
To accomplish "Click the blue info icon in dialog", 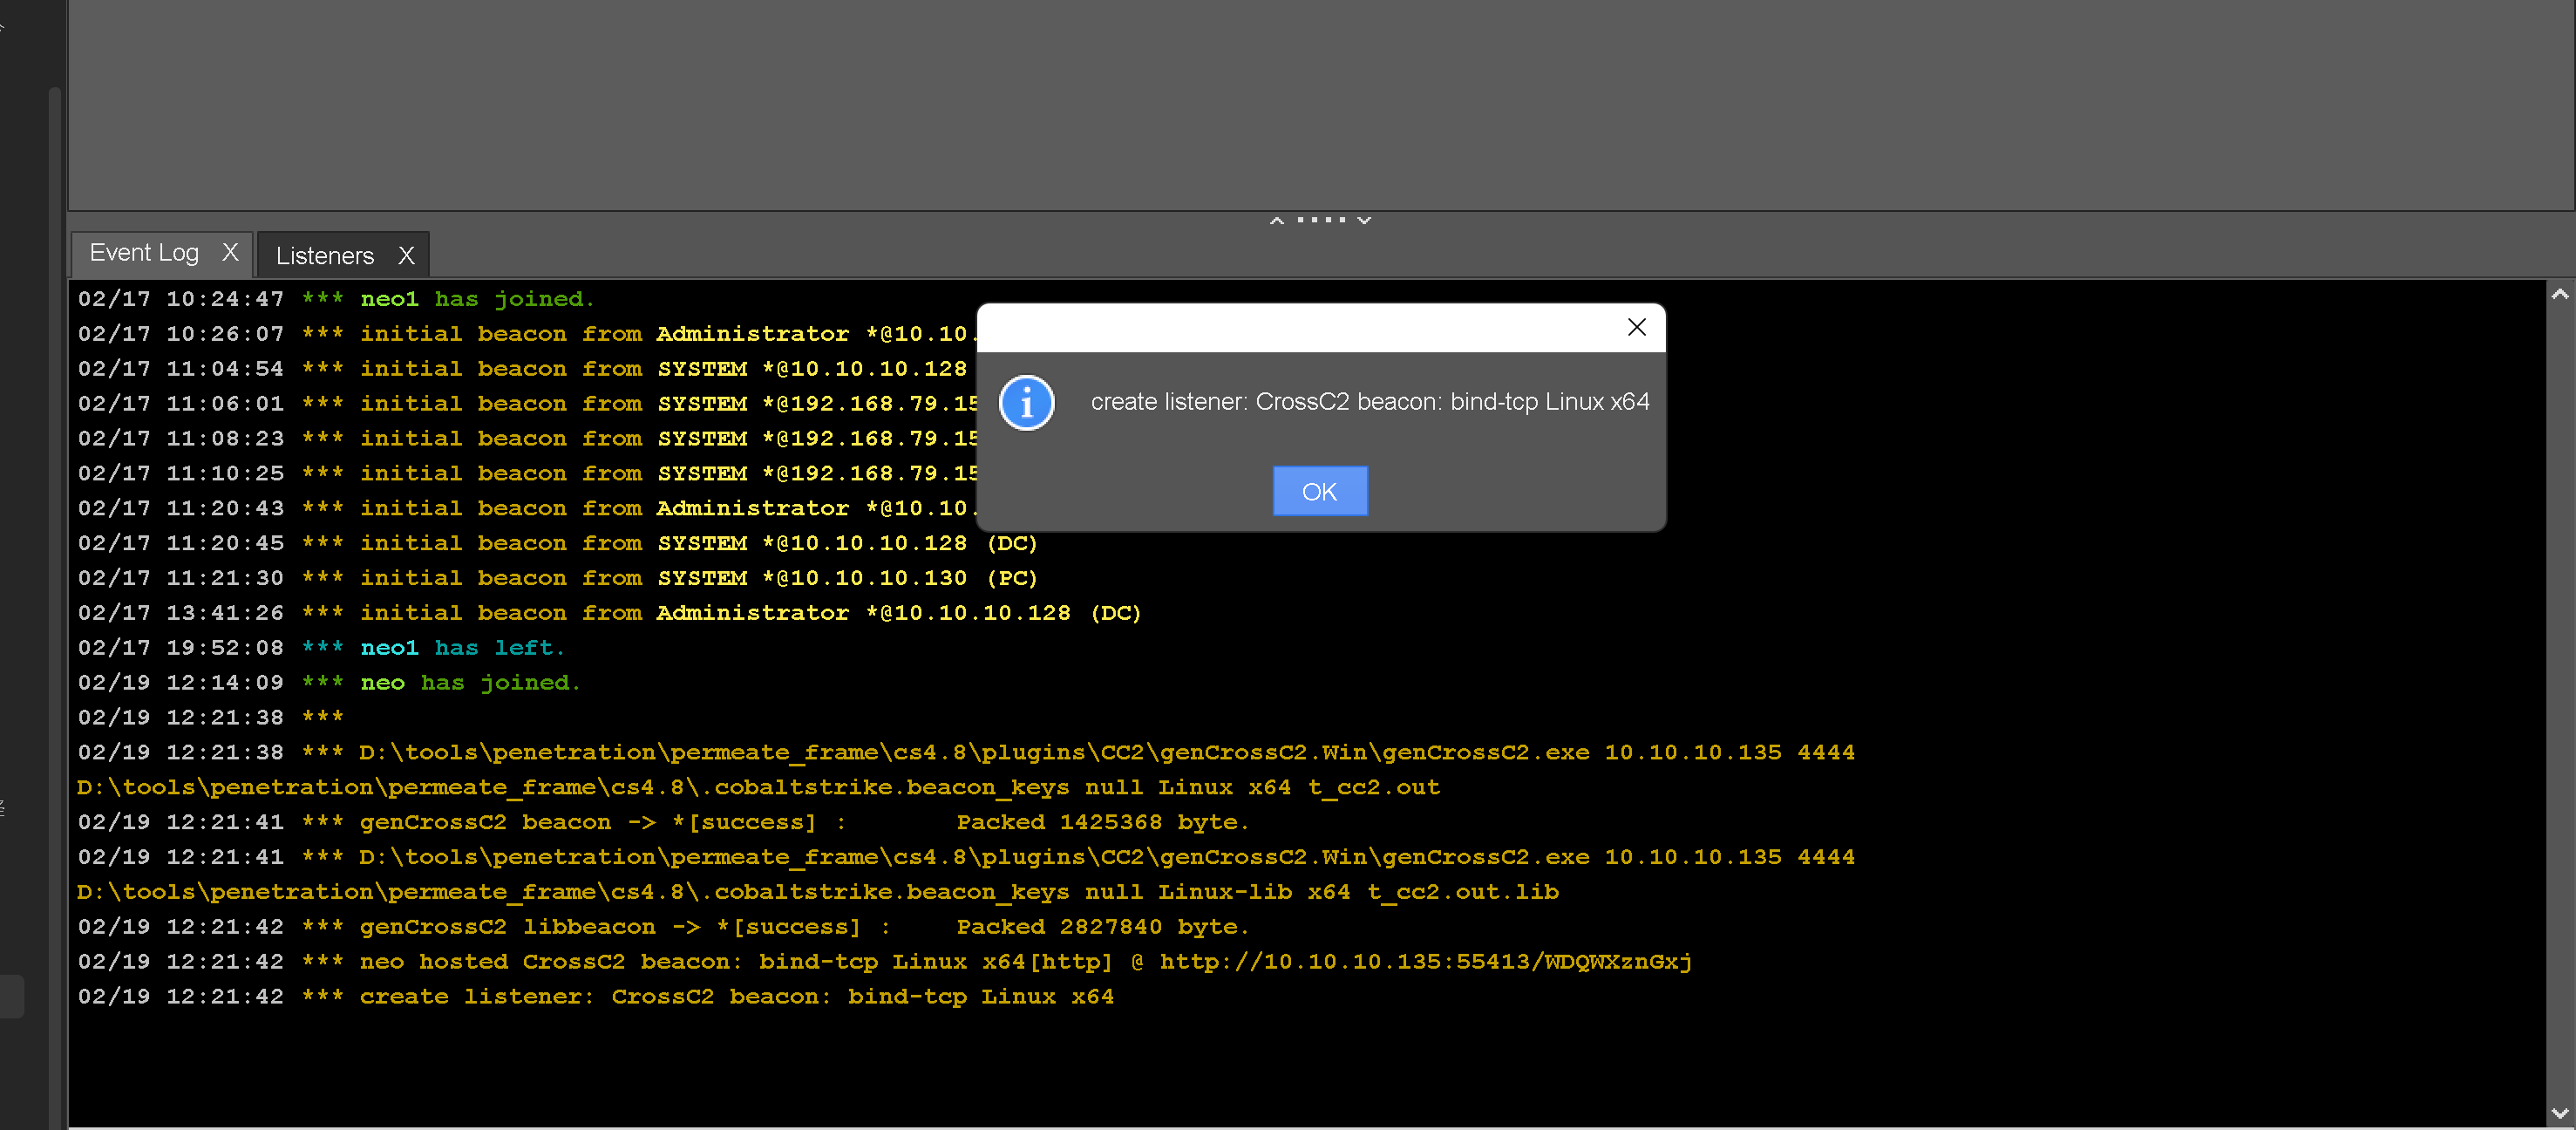I will (1027, 403).
